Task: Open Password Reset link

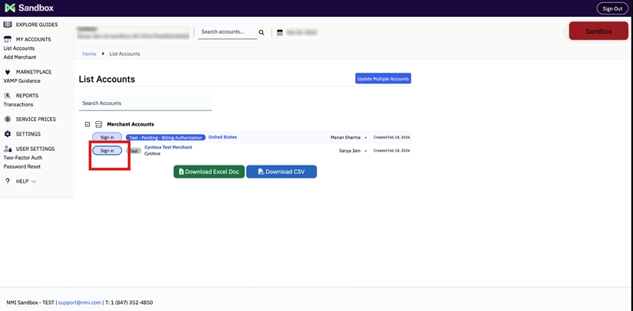Action: coord(21,167)
